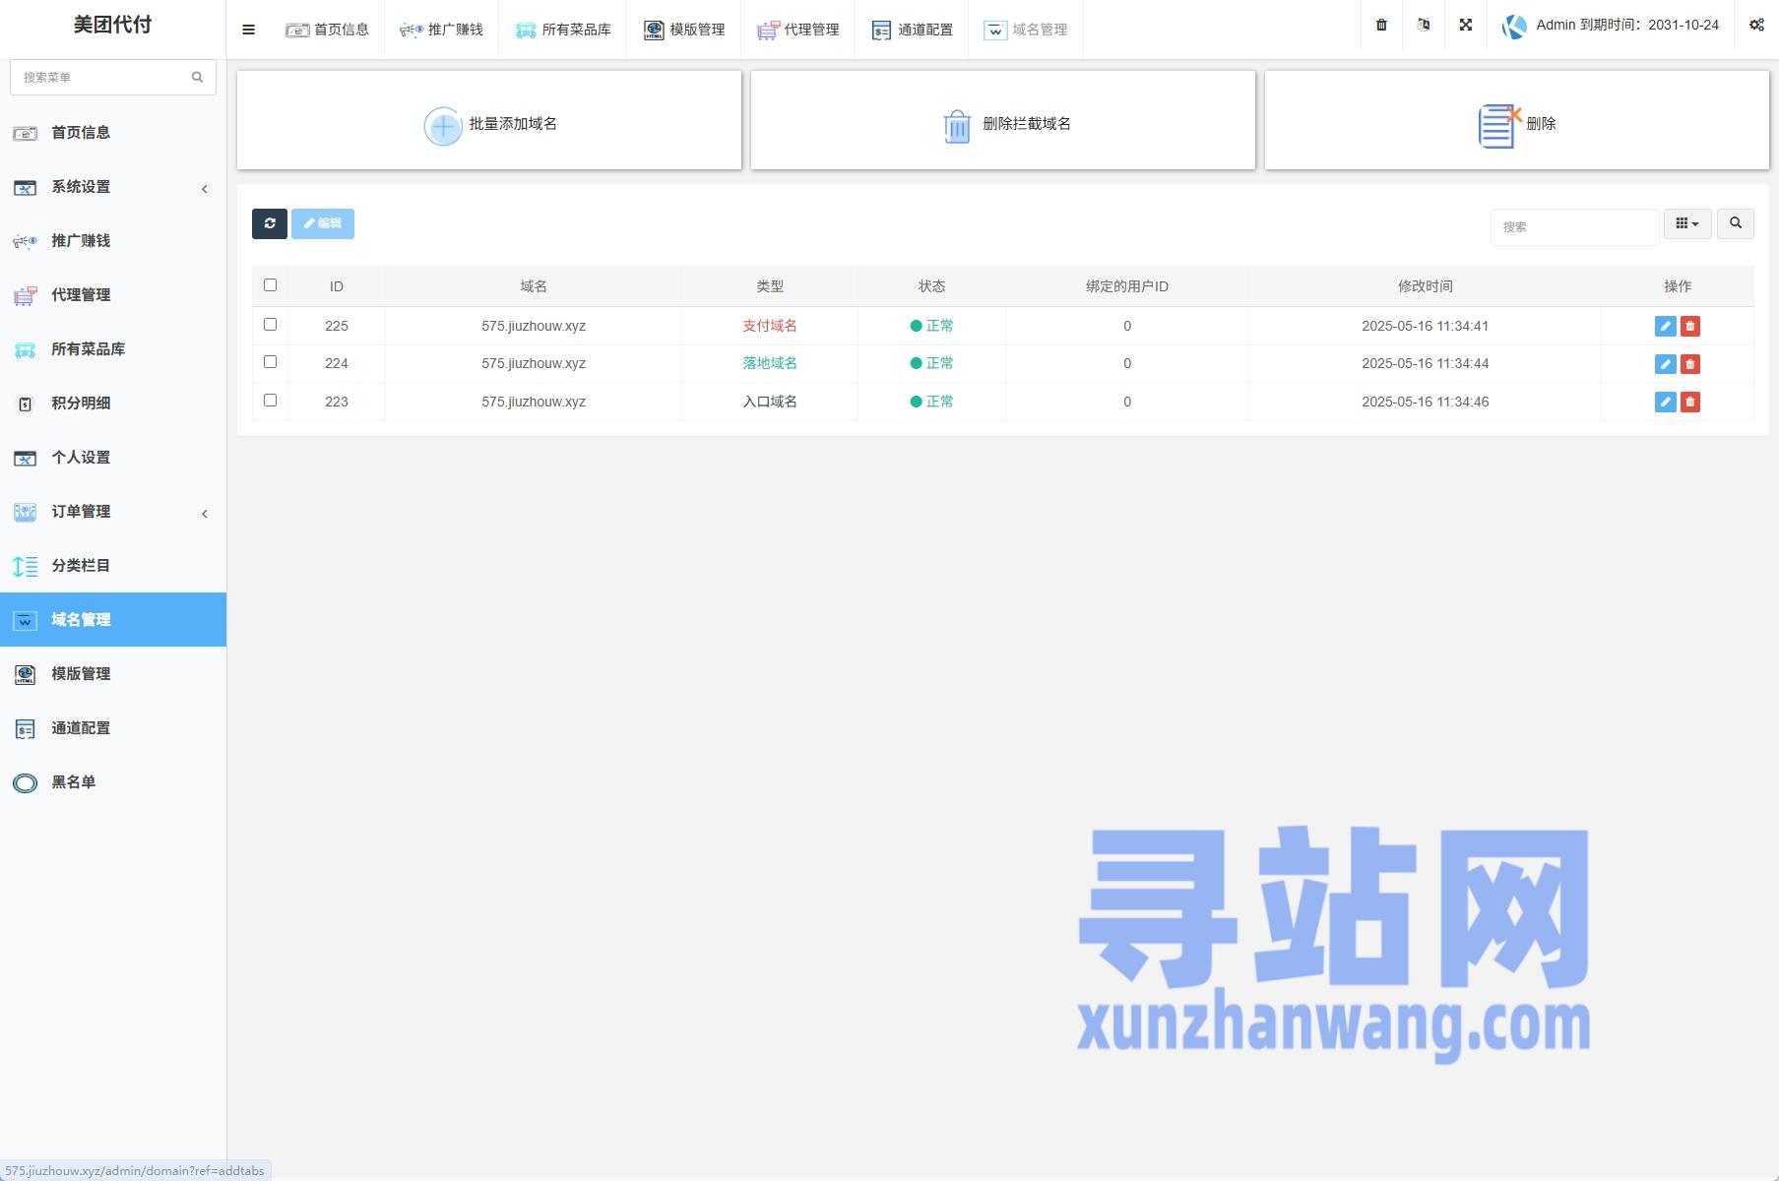
Task: Toggle fullscreen with the expand icon
Action: (1466, 25)
